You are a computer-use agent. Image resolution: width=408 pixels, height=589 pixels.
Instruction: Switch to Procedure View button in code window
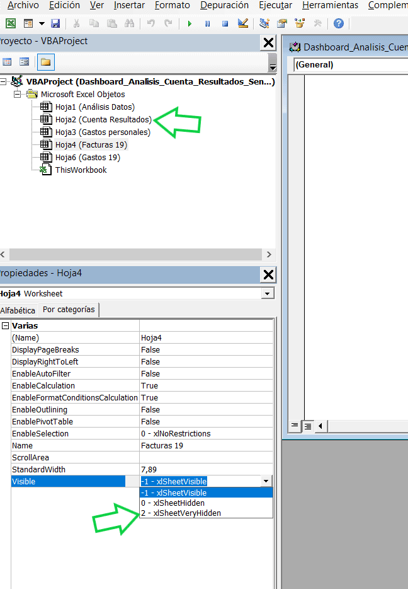point(295,426)
